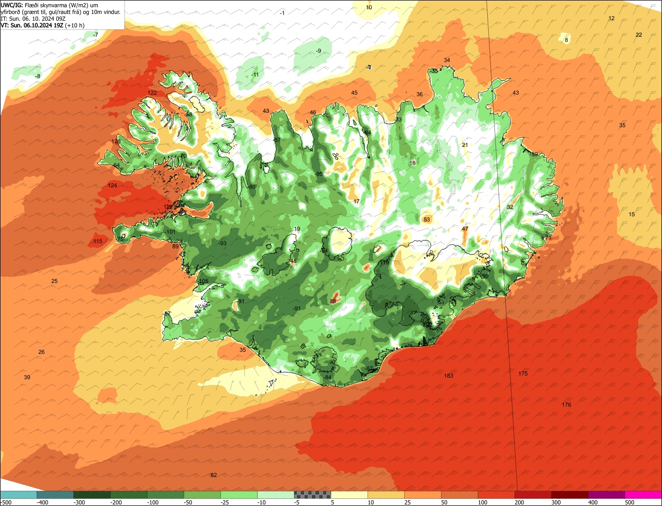Pick the flux value 101 on the map
This screenshot has height=506, width=662.
click(x=171, y=232)
